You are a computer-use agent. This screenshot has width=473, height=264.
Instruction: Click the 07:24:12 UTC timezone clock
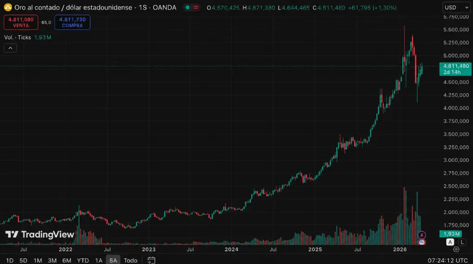pyautogui.click(x=448, y=260)
